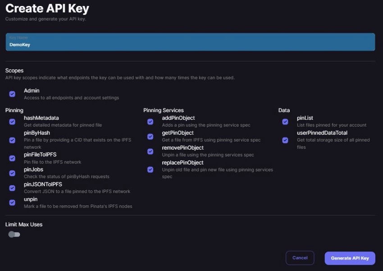The height and width of the screenshot is (271, 383).
Task: Disable the pinJobs scope
Action: pyautogui.click(x=12, y=173)
